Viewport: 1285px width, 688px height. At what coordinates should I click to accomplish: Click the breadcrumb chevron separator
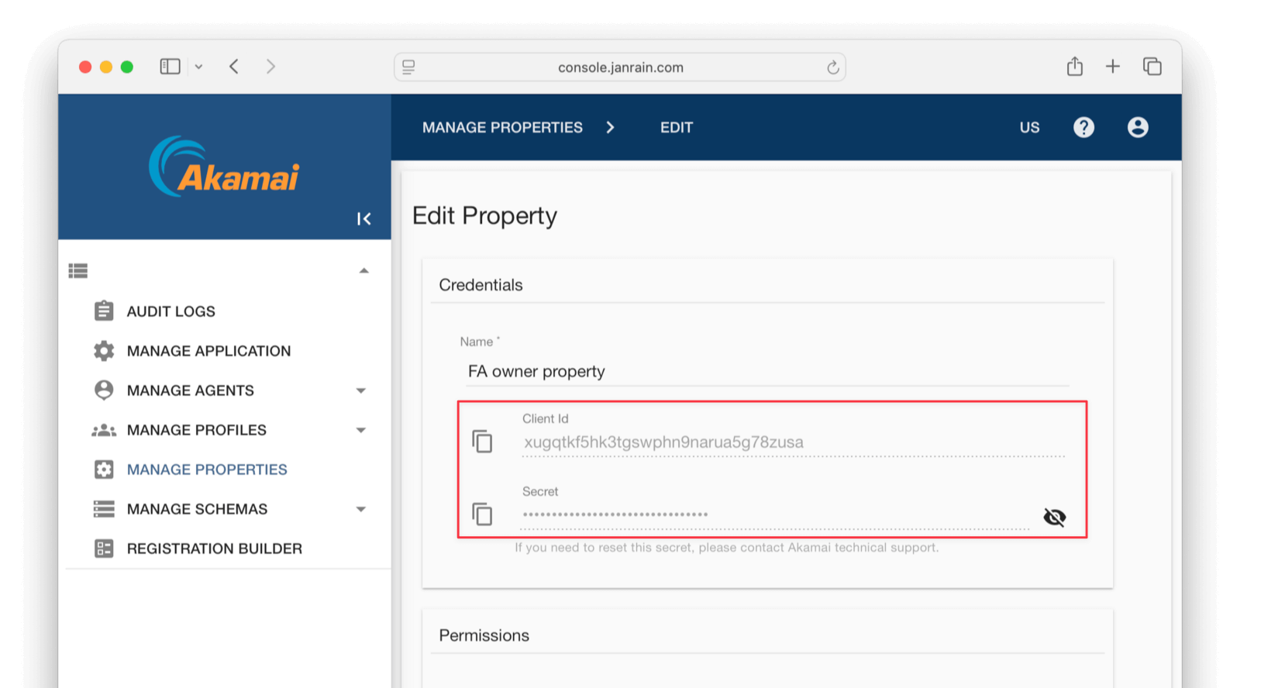[x=610, y=127]
